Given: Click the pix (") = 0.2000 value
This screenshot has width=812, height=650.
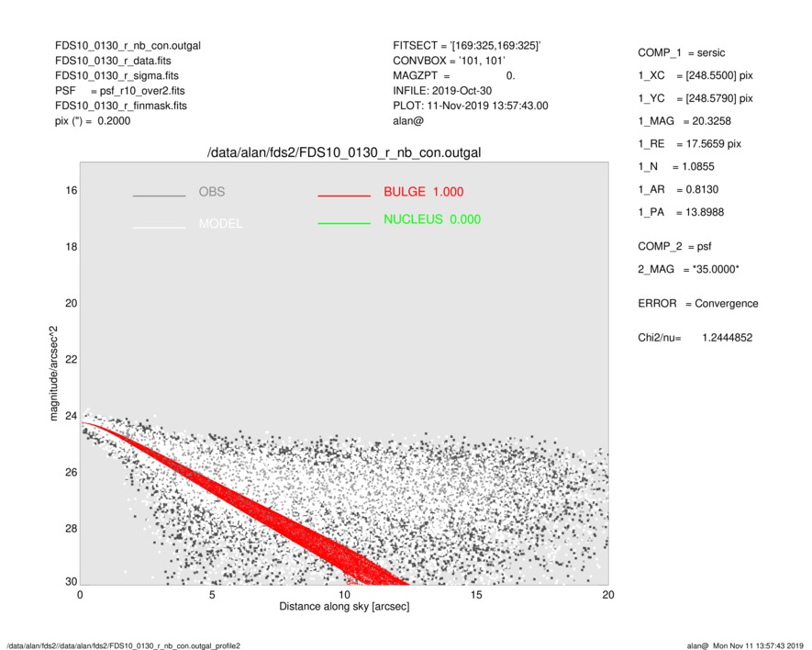Looking at the screenshot, I should [x=93, y=121].
